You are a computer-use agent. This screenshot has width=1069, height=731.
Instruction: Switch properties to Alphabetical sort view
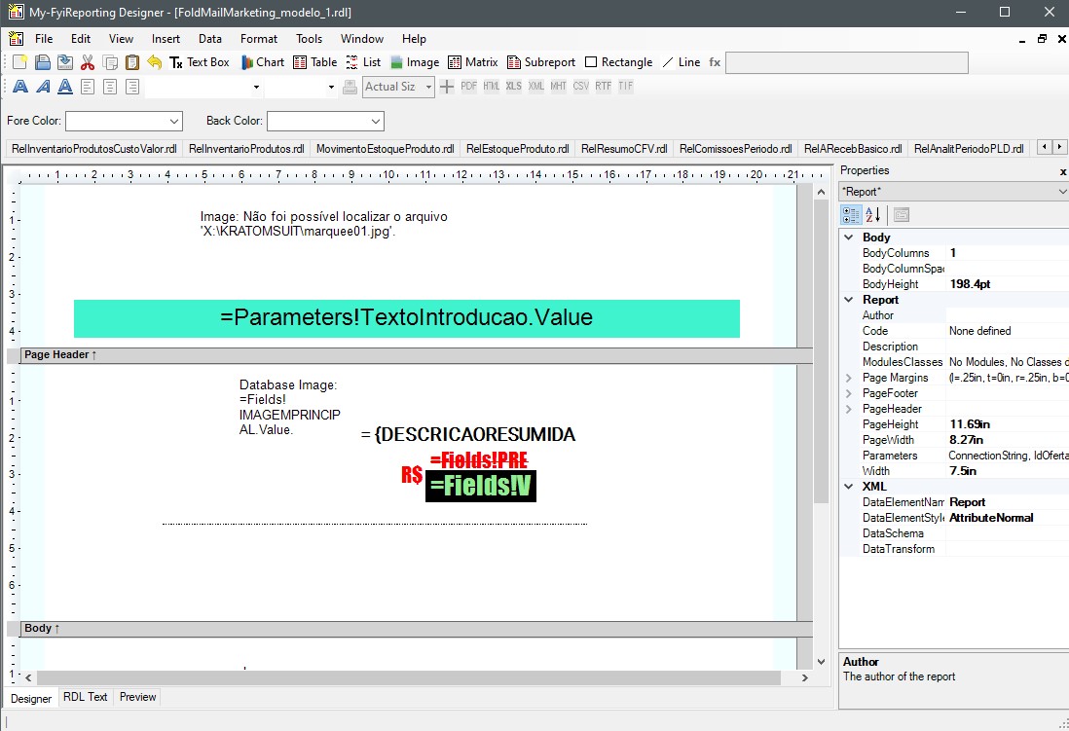tap(873, 214)
